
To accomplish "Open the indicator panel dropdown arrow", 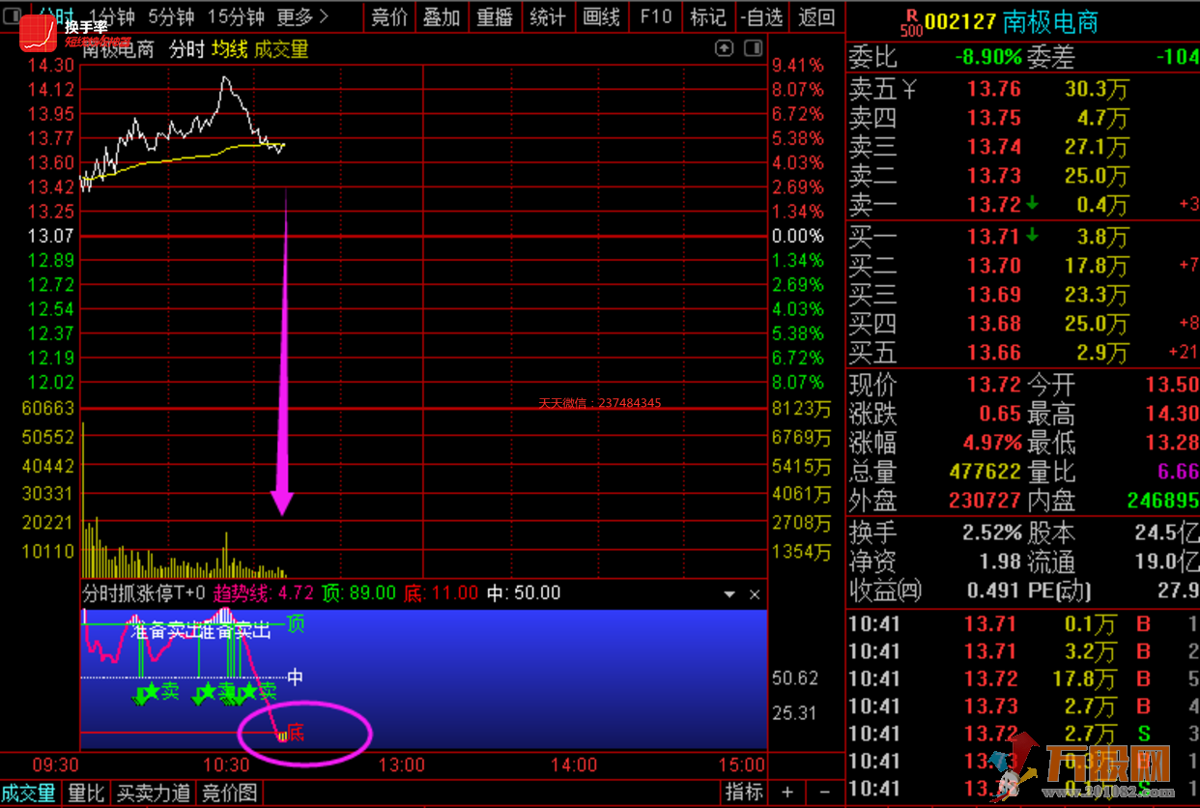I will click(730, 594).
